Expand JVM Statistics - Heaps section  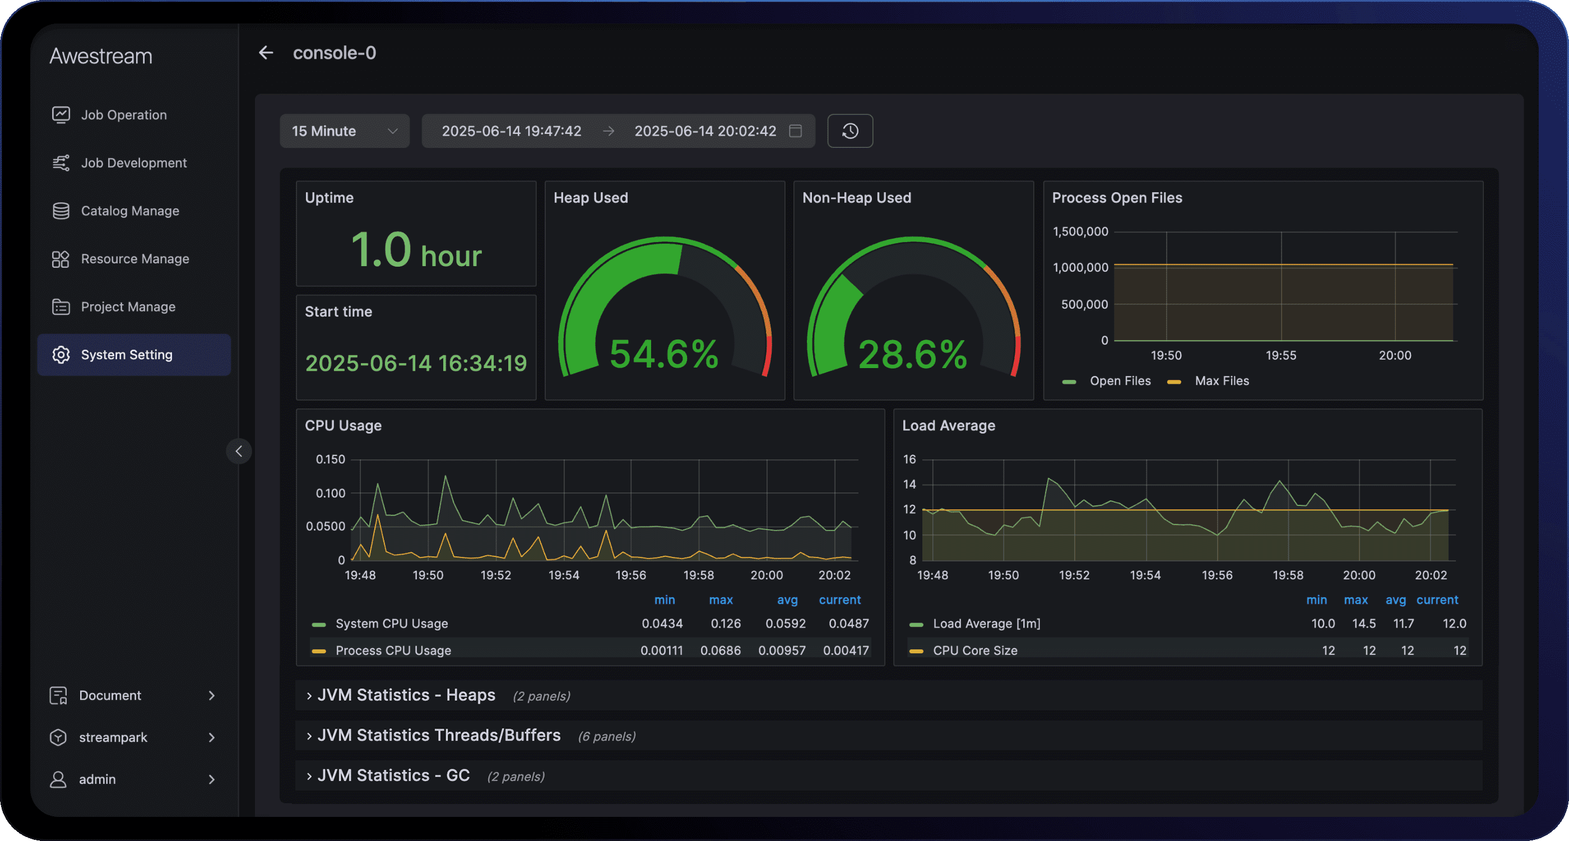pos(406,695)
